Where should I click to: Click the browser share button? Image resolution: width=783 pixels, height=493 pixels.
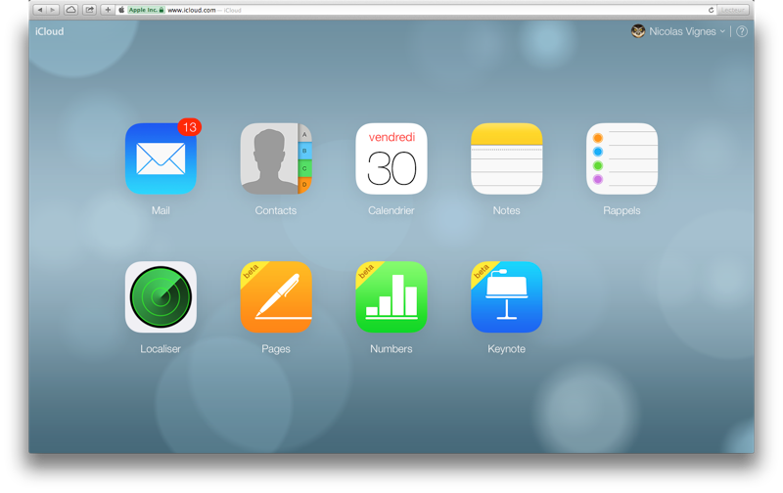click(x=89, y=10)
